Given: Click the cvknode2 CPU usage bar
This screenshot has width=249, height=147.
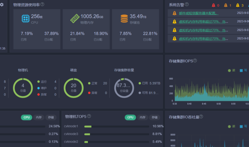Looking at the screenshot, I should 117,142.
